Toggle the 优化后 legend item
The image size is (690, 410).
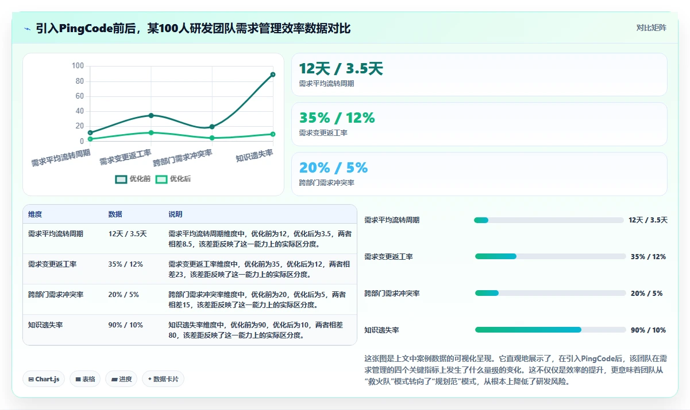173,179
